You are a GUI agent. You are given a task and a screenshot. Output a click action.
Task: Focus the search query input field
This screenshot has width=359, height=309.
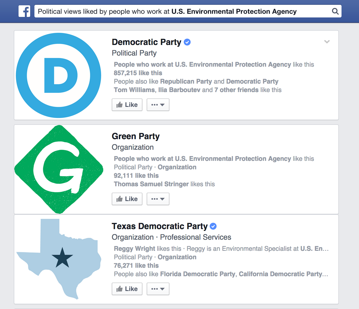coord(183,11)
